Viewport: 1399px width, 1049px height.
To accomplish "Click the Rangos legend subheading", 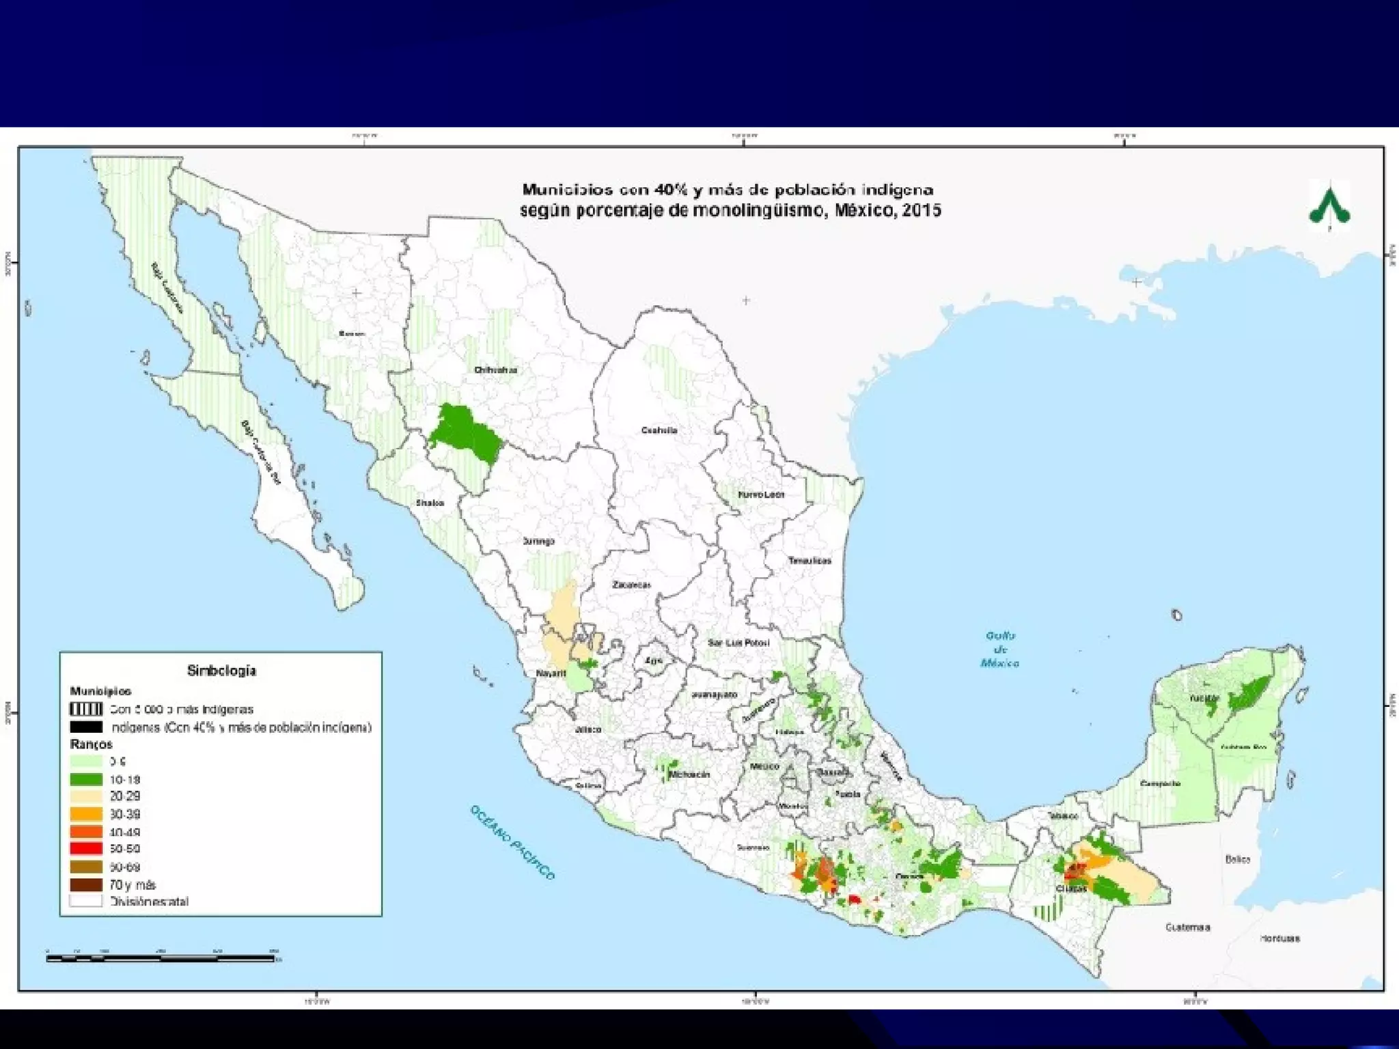I will [91, 744].
